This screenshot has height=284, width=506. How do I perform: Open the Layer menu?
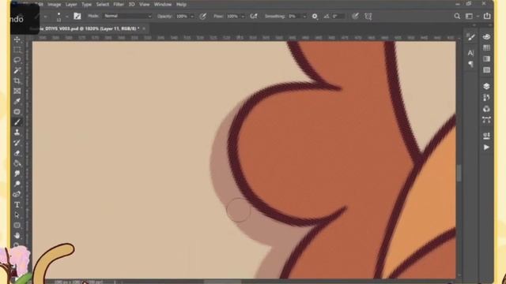pos(71,5)
